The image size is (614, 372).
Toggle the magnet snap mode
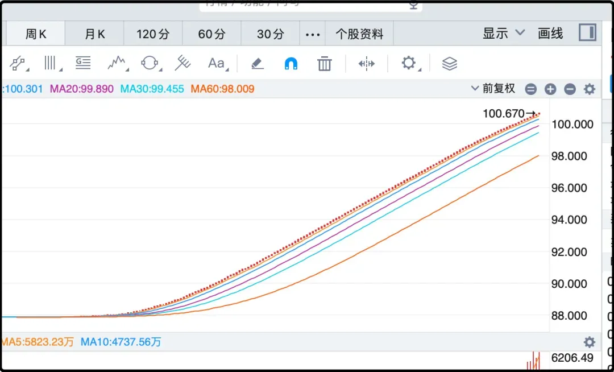[x=291, y=63]
